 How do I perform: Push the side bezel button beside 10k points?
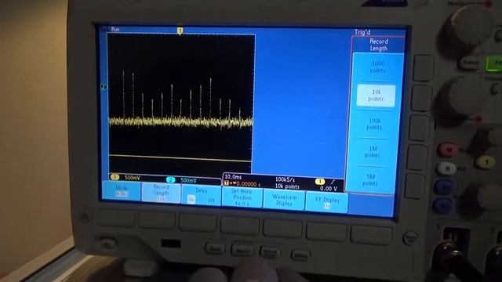421,99
